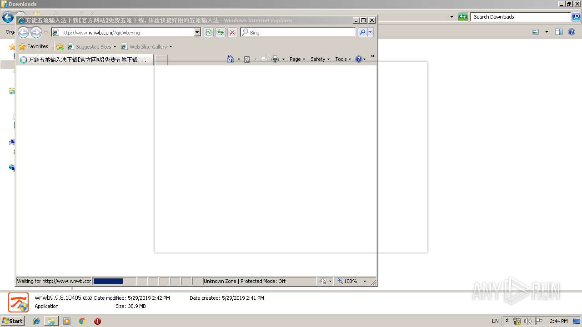
Task: Click the Search Downloads field
Action: click(521, 17)
